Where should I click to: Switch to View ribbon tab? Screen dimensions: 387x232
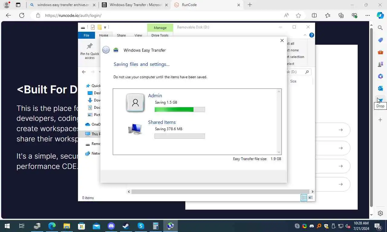click(x=138, y=35)
